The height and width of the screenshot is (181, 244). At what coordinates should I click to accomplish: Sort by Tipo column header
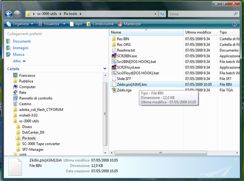(229, 32)
